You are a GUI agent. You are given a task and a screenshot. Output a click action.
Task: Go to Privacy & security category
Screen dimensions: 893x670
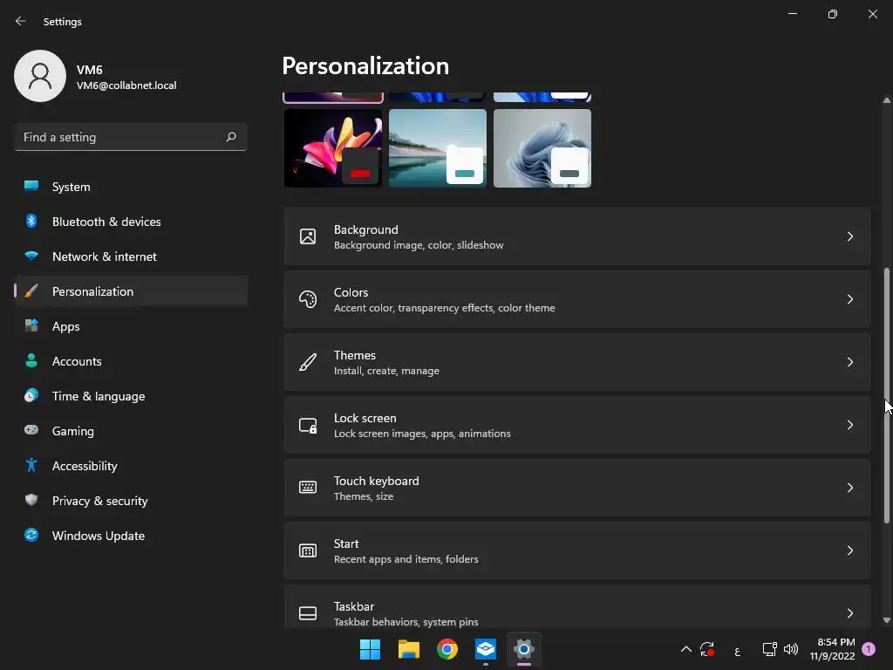point(131,500)
